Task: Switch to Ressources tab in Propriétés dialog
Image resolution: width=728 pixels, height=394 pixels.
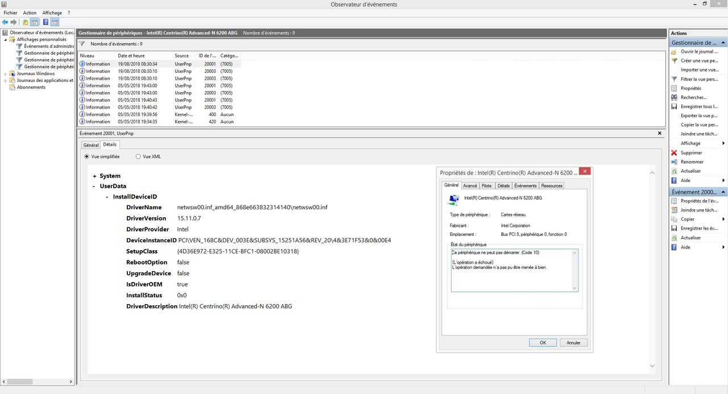Action: click(552, 185)
